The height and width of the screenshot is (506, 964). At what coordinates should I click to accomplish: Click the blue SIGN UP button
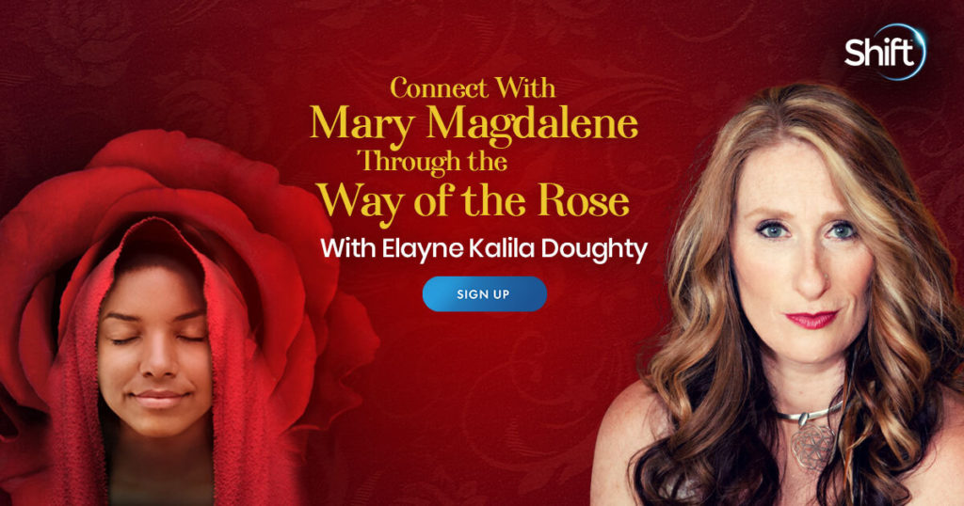485,294
